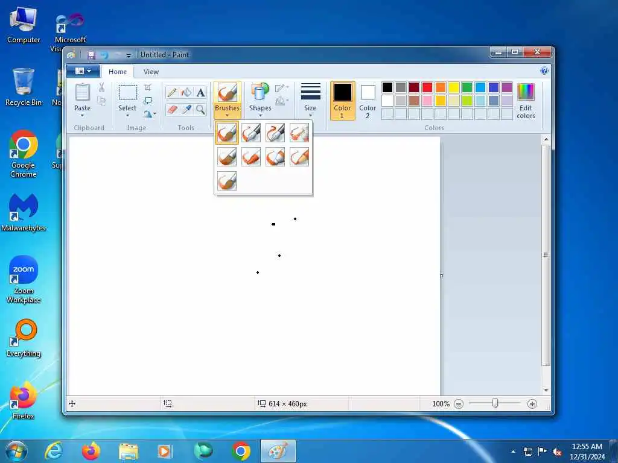Viewport: 618px width, 463px height.
Task: Click the Save icon in title bar
Action: click(92, 55)
